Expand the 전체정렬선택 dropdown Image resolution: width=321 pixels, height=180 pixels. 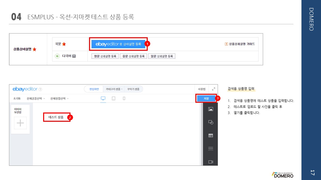(x=59, y=98)
